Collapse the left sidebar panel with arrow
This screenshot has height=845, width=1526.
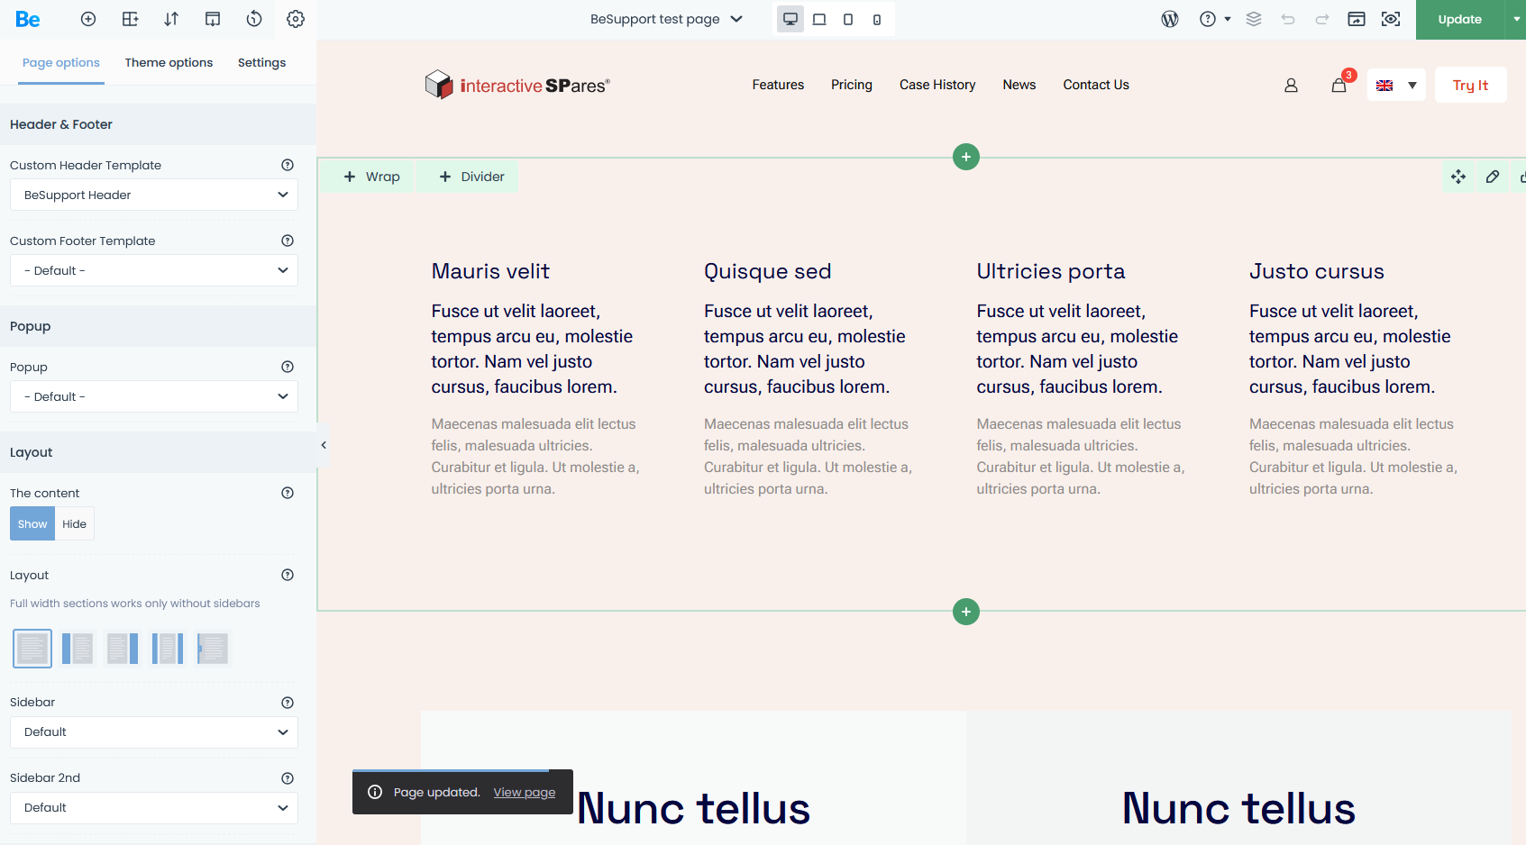[324, 445]
